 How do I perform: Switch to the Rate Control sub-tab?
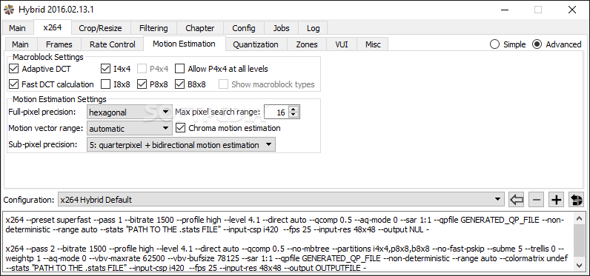112,44
